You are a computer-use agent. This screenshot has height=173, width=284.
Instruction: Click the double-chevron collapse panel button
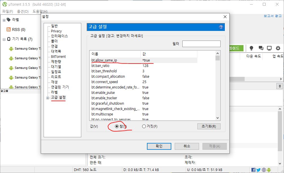[x=280, y=86]
